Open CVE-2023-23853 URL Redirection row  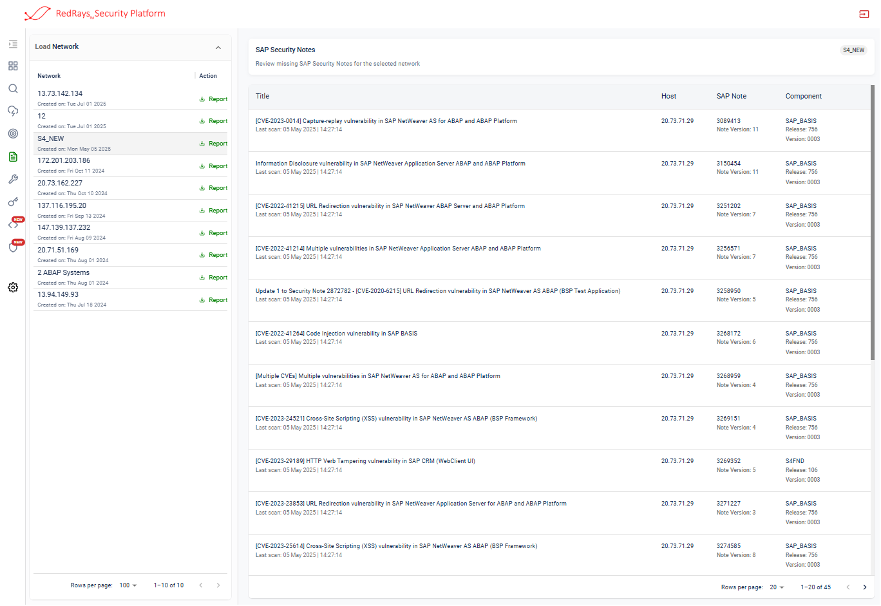[559, 513]
